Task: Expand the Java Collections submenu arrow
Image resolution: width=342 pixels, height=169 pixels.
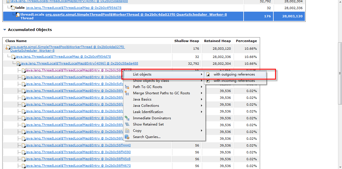Action: (202, 106)
